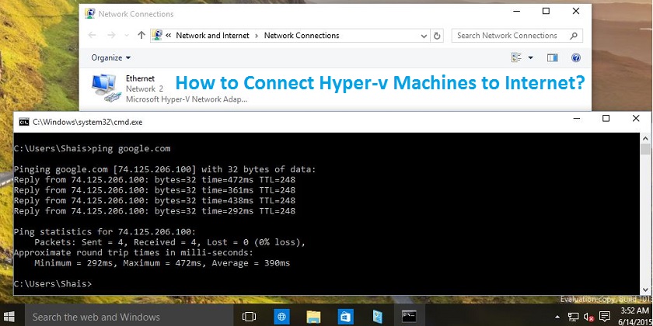The image size is (653, 326).
Task: Show hidden system tray icons
Action: 557,317
